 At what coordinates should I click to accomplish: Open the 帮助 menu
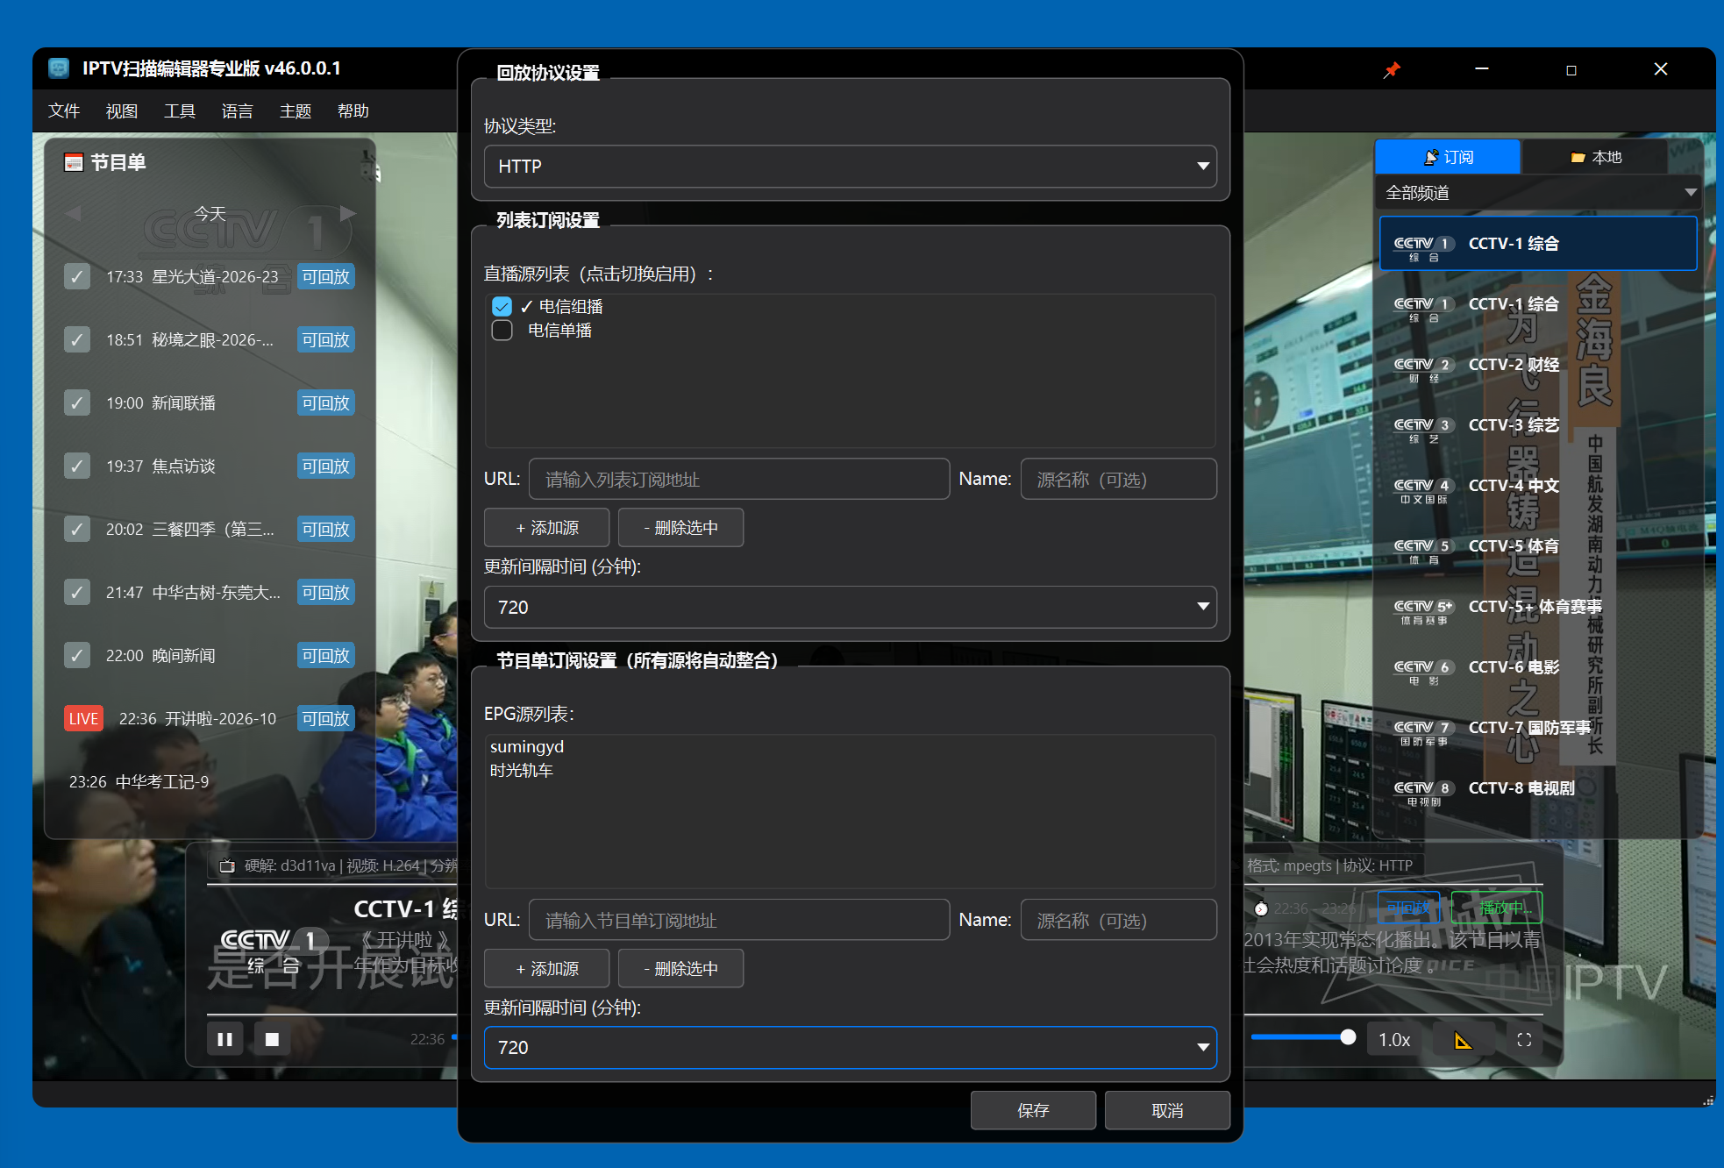pos(353,111)
